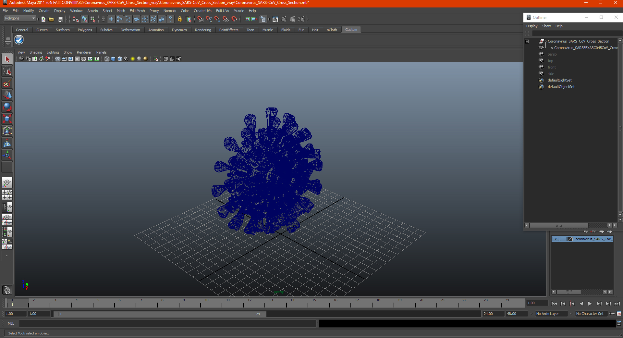Expand the status line arrow at far right
623x338 pixels.
tap(307, 19)
